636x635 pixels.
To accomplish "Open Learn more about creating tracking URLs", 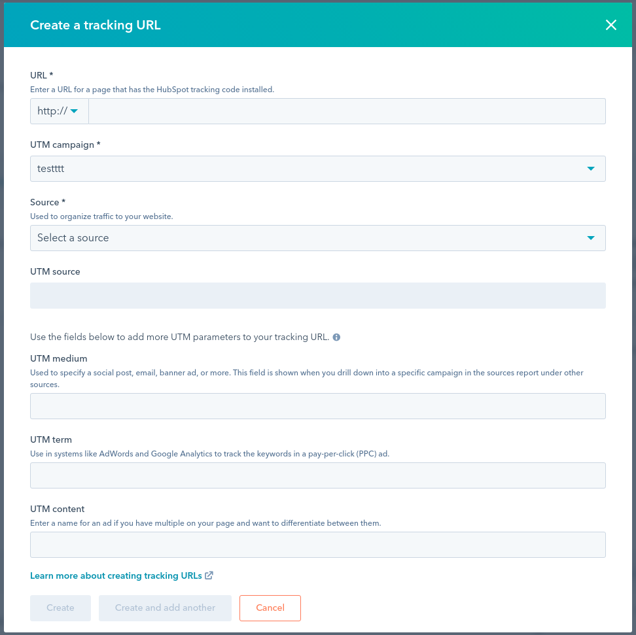I will click(x=116, y=575).
